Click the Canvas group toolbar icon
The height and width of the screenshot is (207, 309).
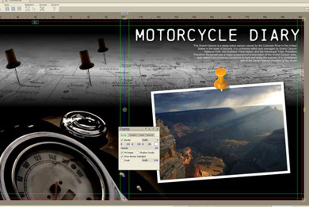pos(42,9)
